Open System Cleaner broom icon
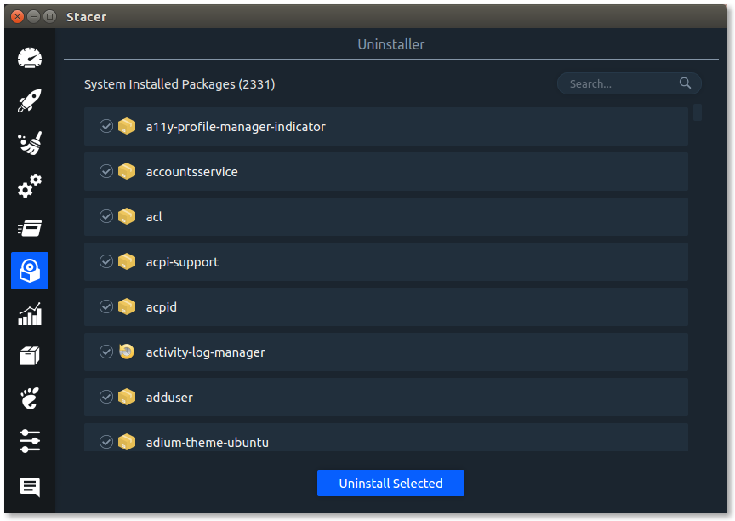This screenshot has height=521, width=735. (30, 142)
